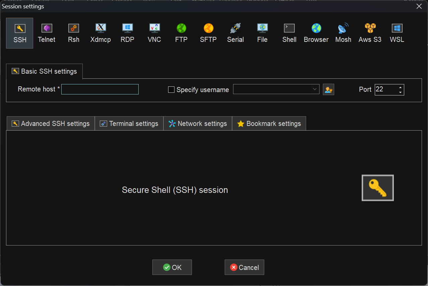Open the Bookmark settings tab

pos(269,124)
